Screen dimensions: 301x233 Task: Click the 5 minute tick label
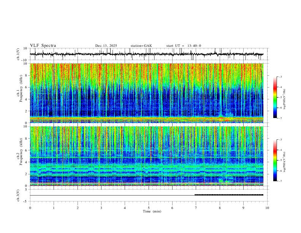point(149,208)
